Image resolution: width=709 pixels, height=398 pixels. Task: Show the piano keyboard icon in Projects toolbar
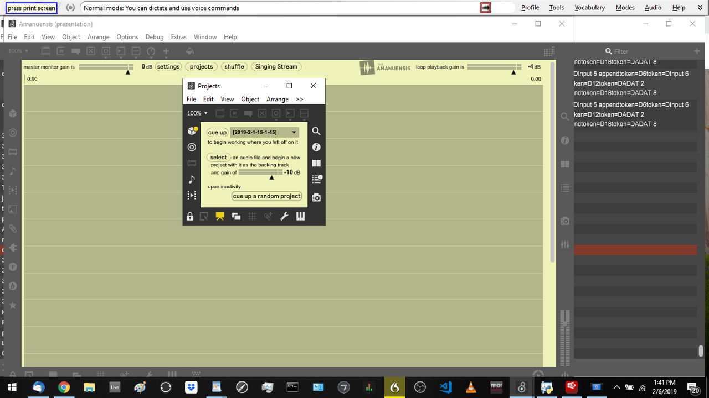[x=300, y=216]
